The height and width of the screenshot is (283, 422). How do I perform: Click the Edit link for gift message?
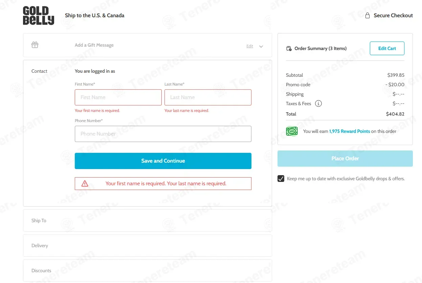pos(250,46)
